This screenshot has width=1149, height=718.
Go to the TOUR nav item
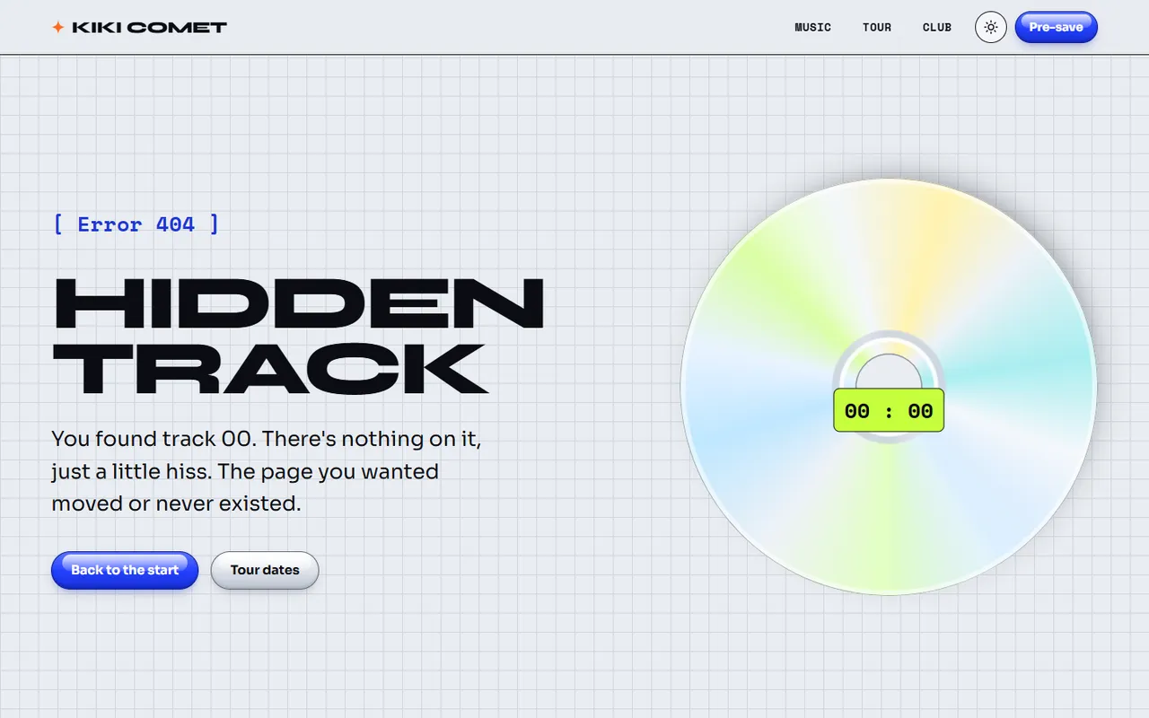(877, 27)
